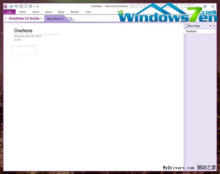Select the OneNote page in the page list
The width and height of the screenshot is (220, 174).
point(200,31)
